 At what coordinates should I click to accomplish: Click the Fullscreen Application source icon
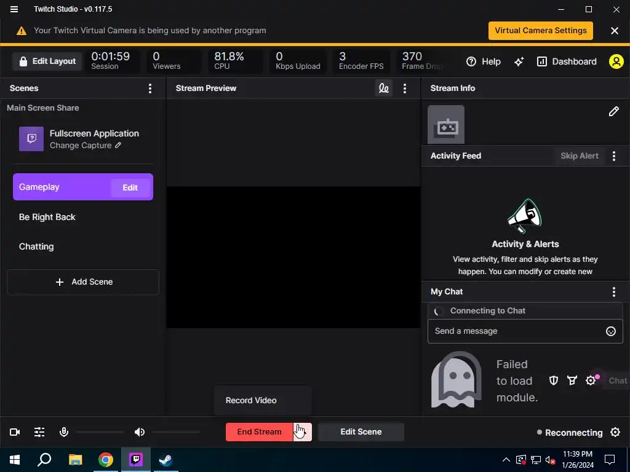31,139
